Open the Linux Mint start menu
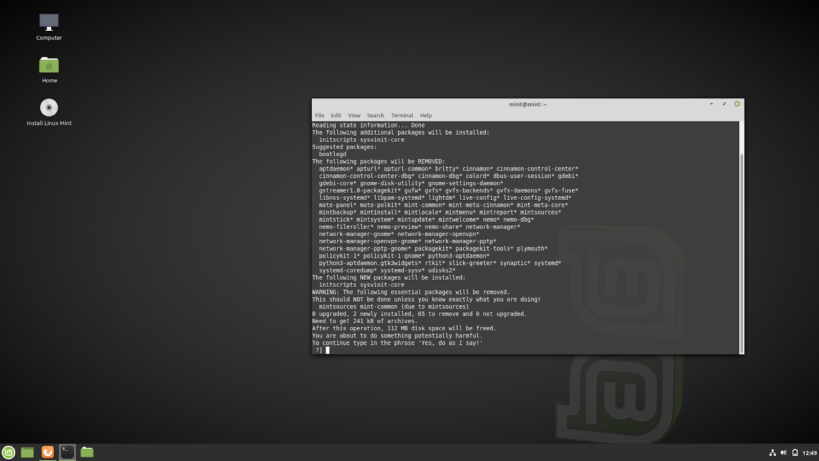Image resolution: width=819 pixels, height=461 pixels. click(x=9, y=452)
